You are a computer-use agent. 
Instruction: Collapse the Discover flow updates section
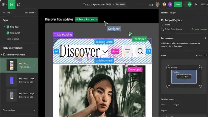coord(1,55)
